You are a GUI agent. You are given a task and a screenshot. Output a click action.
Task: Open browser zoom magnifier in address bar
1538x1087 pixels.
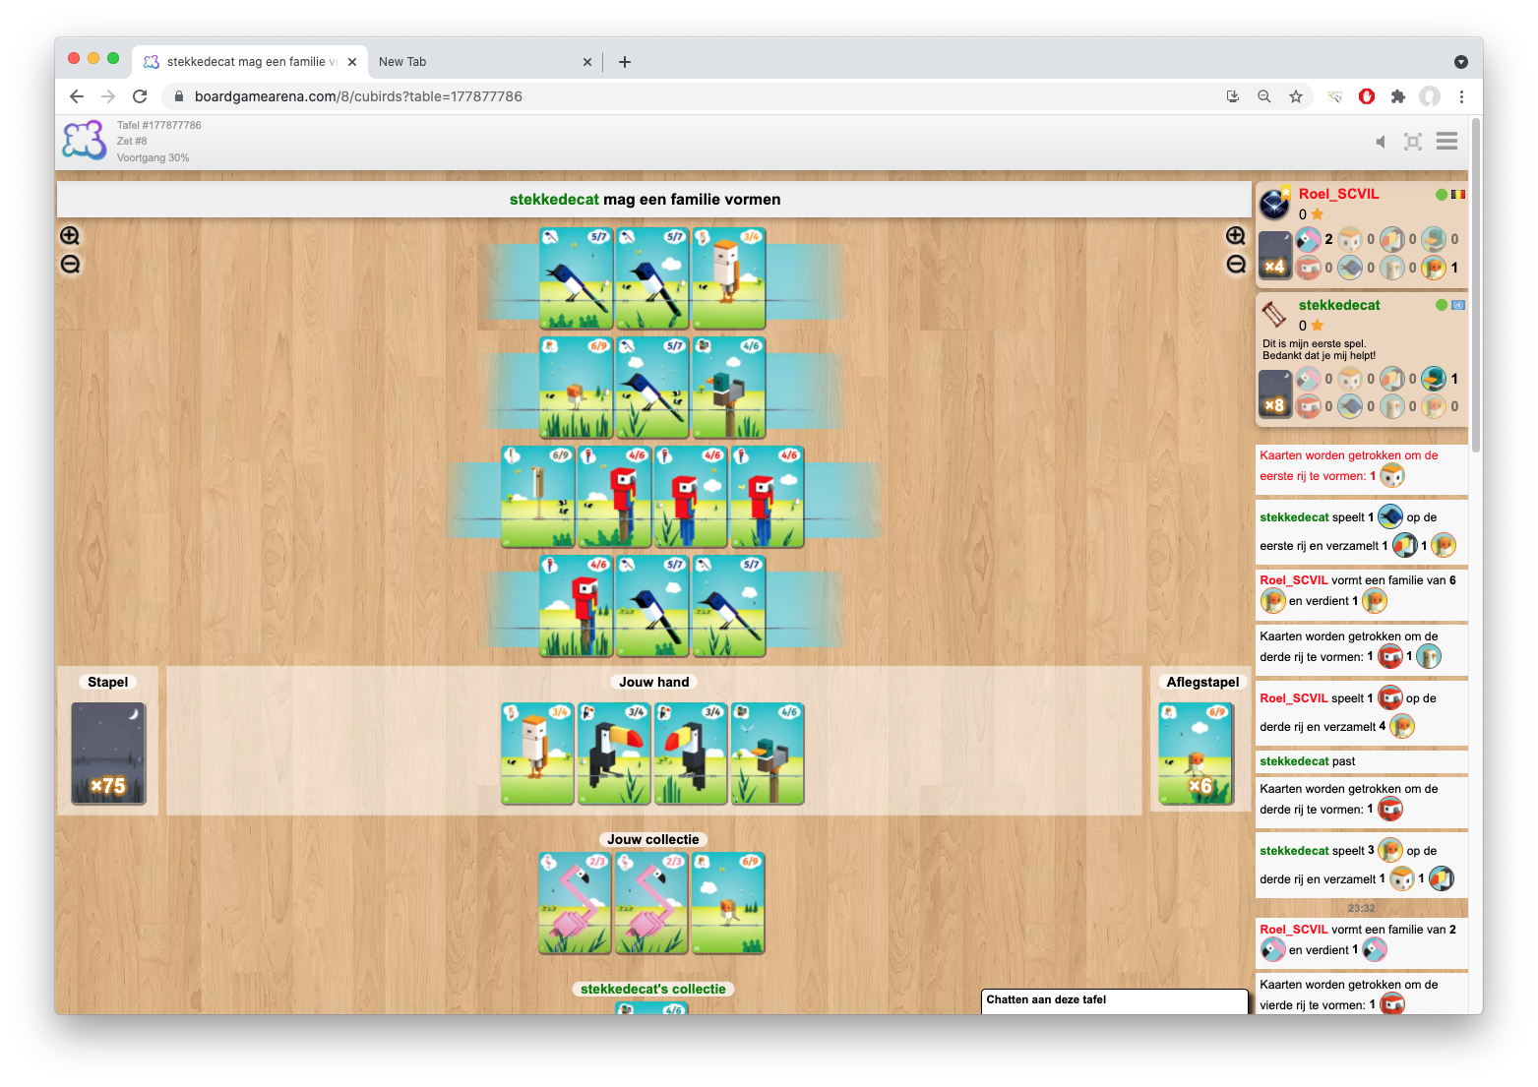point(1264,96)
